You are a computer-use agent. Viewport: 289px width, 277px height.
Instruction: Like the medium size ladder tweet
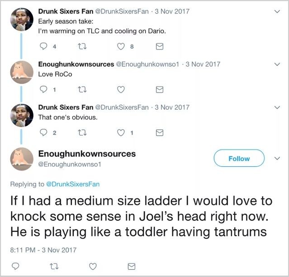[93, 267]
